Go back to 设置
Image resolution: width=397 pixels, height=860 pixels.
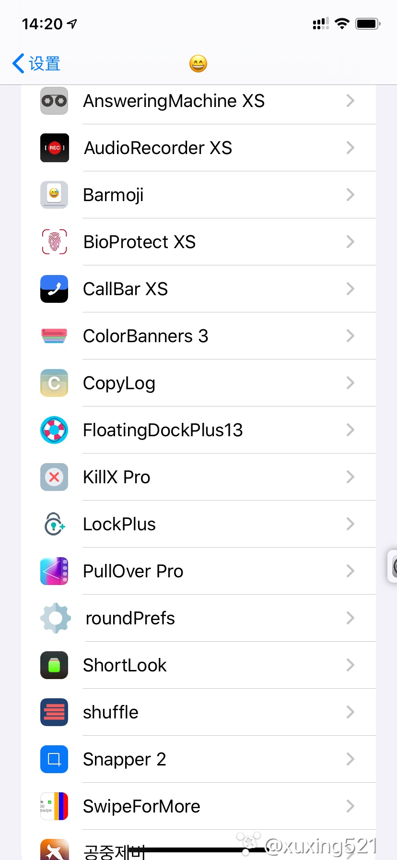(x=36, y=63)
